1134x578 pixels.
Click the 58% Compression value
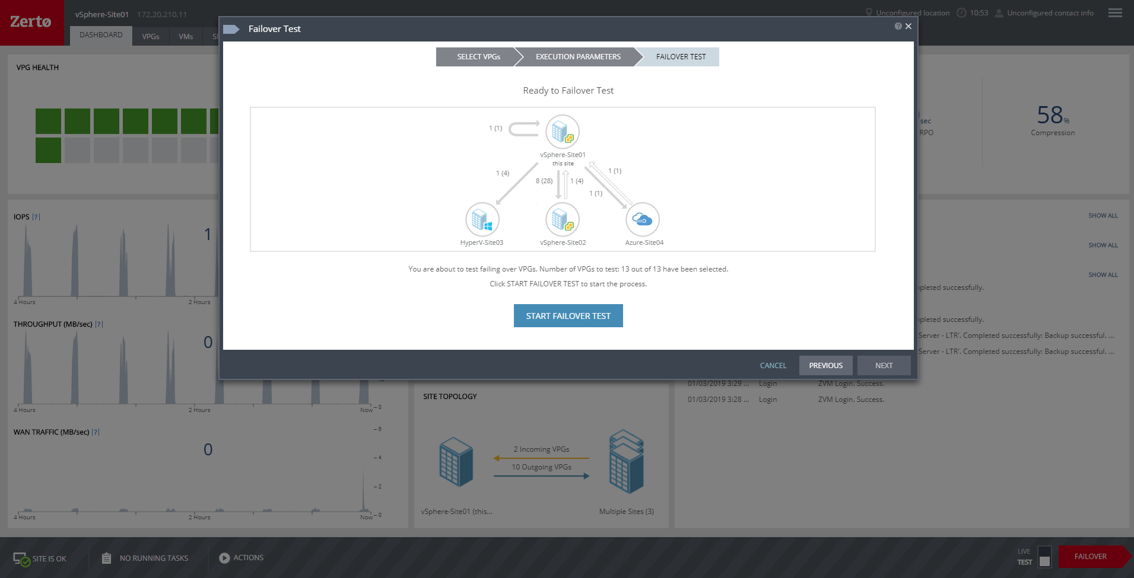pyautogui.click(x=1053, y=114)
